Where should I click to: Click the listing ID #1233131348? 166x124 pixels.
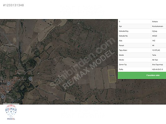point(14,5)
